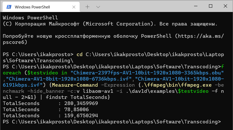Click the empty title bar area
Screen dimensions: 233x130
click(x=146, y=6)
